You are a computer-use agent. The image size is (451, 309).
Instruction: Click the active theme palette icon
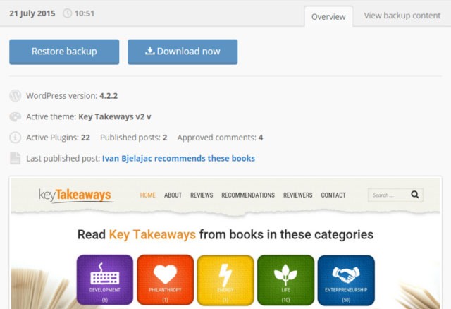pyautogui.click(x=16, y=117)
